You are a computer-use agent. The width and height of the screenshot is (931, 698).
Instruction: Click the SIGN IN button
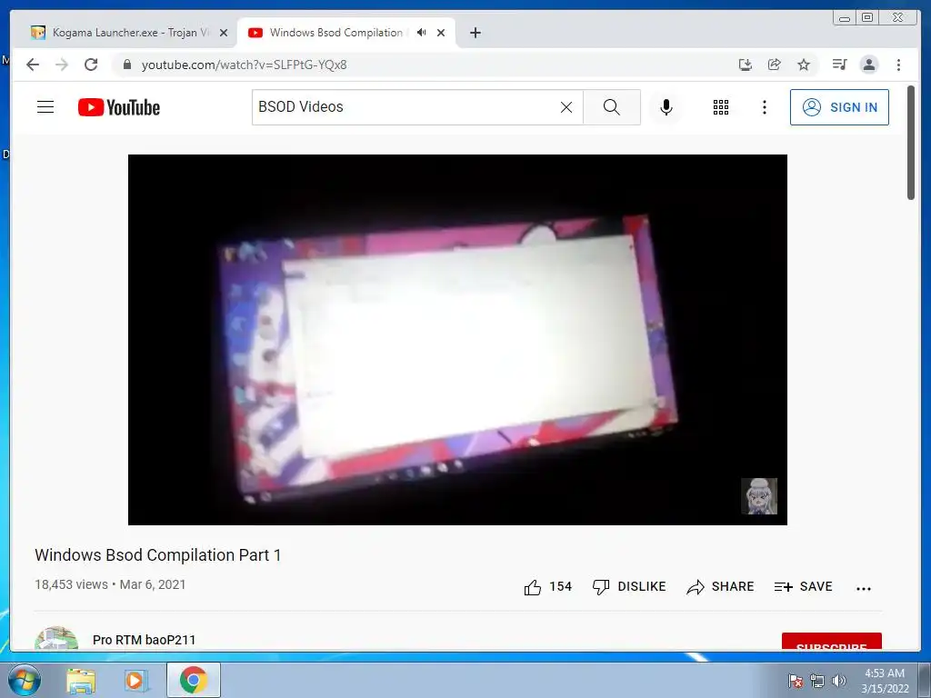point(839,107)
